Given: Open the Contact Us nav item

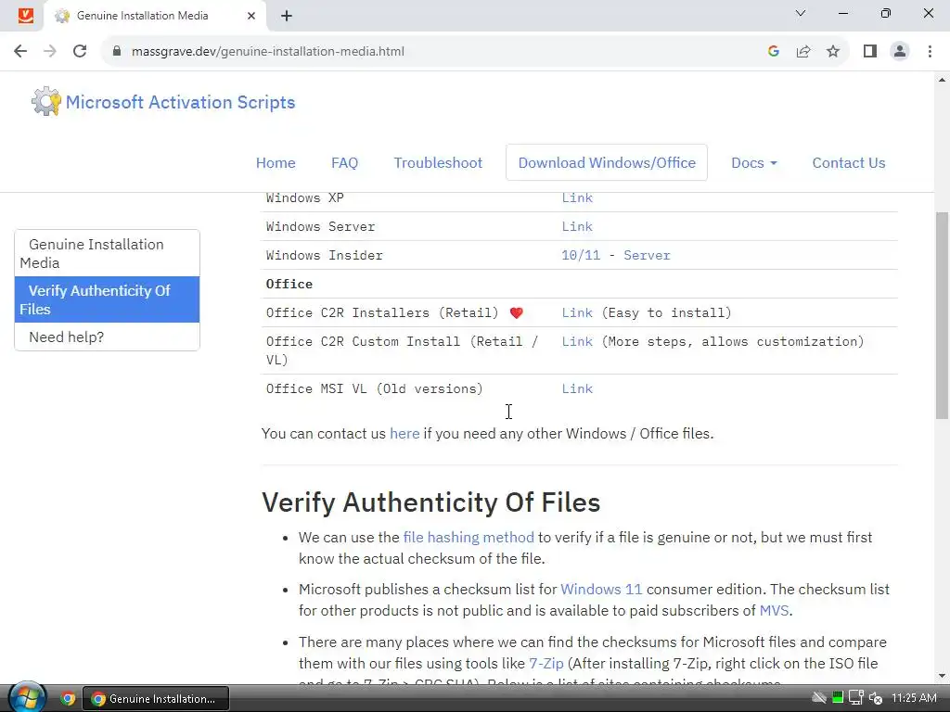Looking at the screenshot, I should [x=848, y=163].
